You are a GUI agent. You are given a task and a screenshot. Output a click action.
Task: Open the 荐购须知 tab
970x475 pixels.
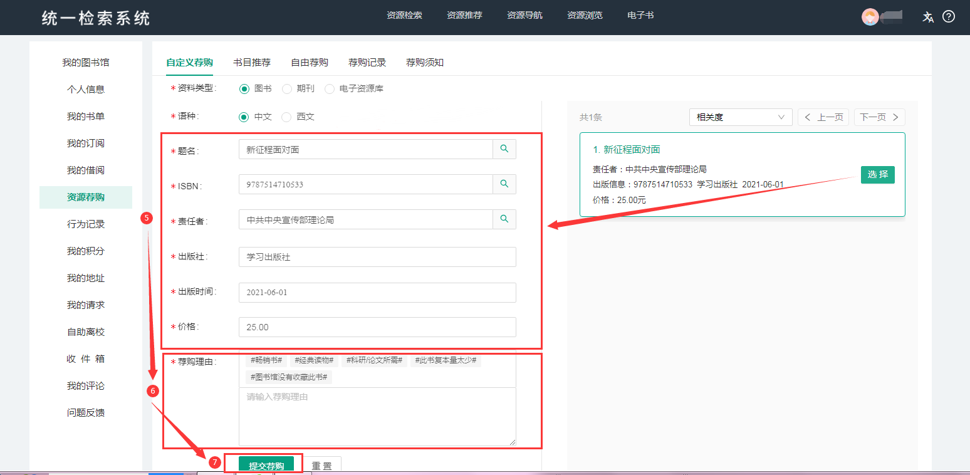pos(424,62)
